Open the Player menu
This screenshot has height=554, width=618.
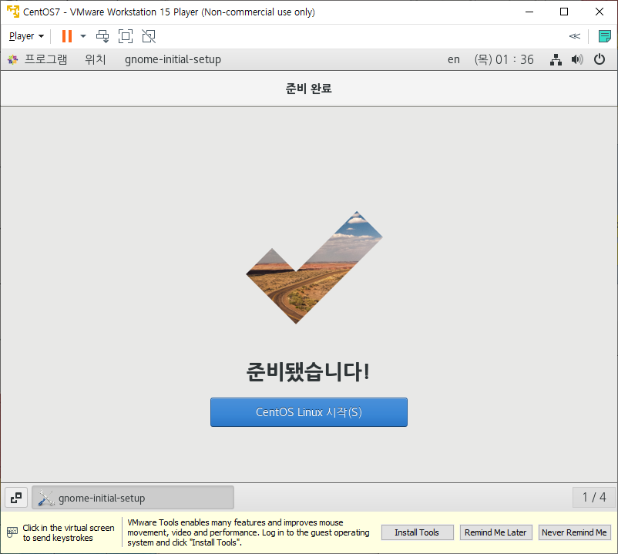(26, 36)
